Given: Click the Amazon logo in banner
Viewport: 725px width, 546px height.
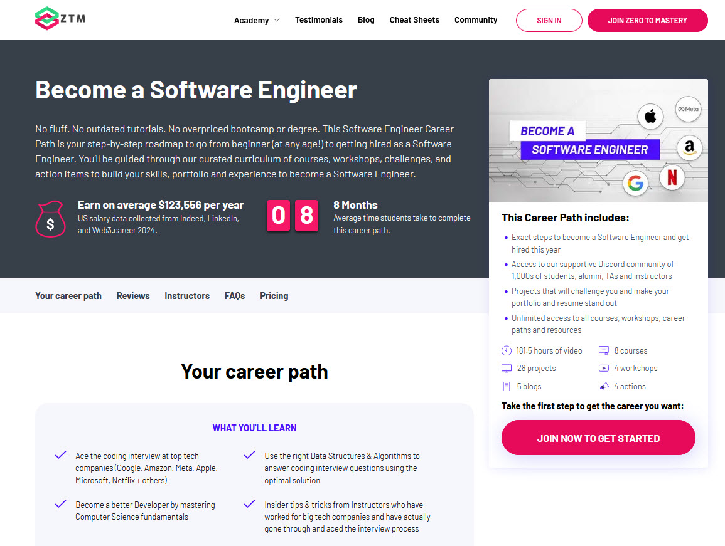Looking at the screenshot, I should click(x=689, y=148).
